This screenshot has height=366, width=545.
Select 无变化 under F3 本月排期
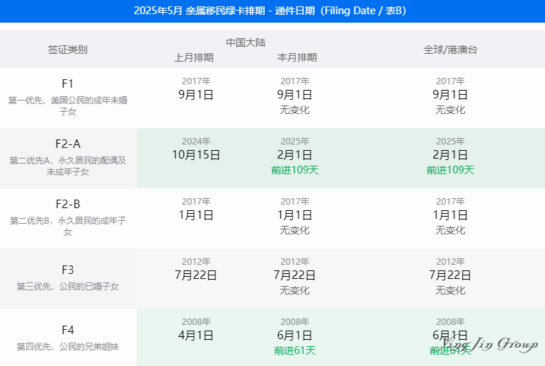coord(294,290)
